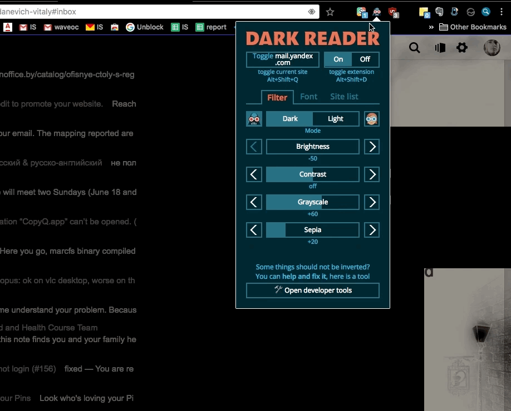Increase Sepia with the right arrow
The height and width of the screenshot is (411, 511).
[x=371, y=230]
